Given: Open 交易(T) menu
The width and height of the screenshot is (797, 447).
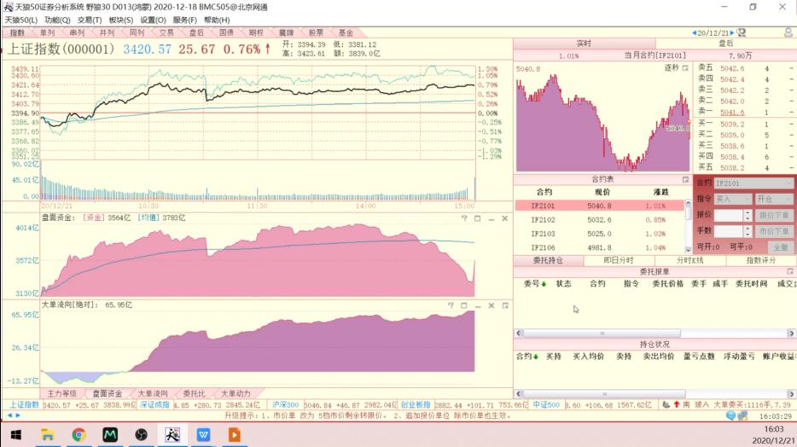Looking at the screenshot, I should [x=90, y=20].
